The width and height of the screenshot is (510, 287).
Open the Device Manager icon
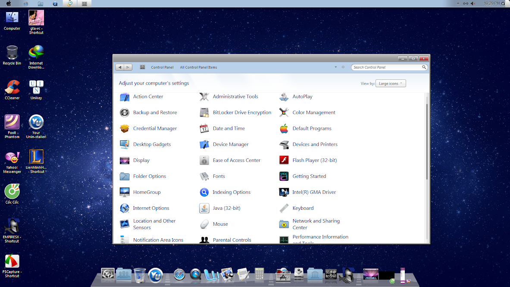click(204, 145)
